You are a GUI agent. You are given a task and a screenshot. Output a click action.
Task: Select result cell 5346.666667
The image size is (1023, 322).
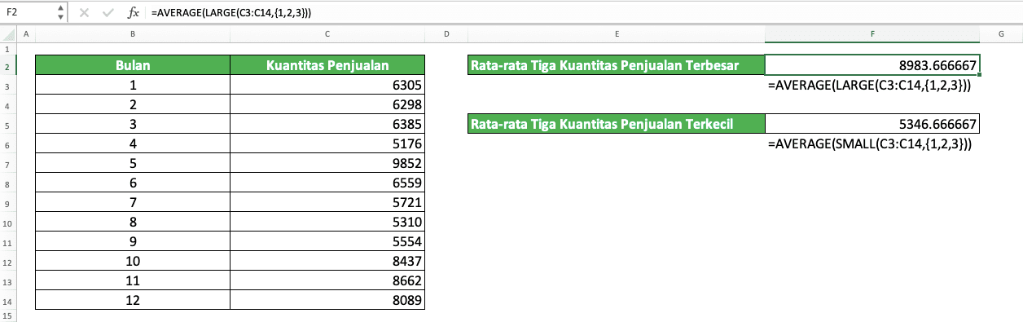tap(872, 124)
